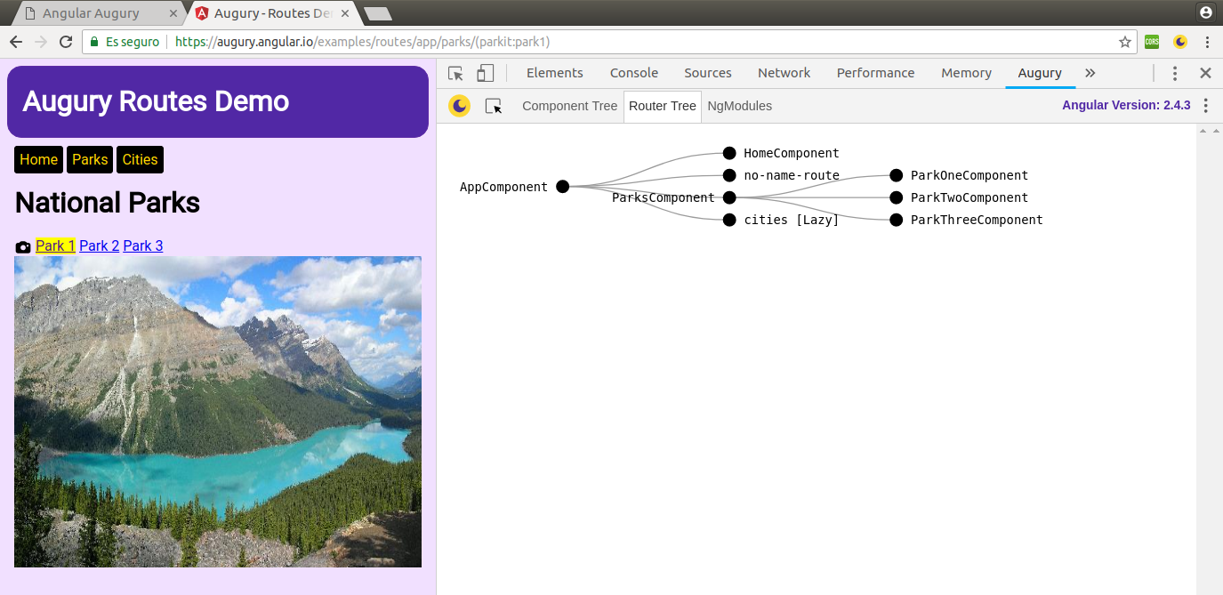
Task: Click the ParkOneComponent node circle
Action: [896, 176]
